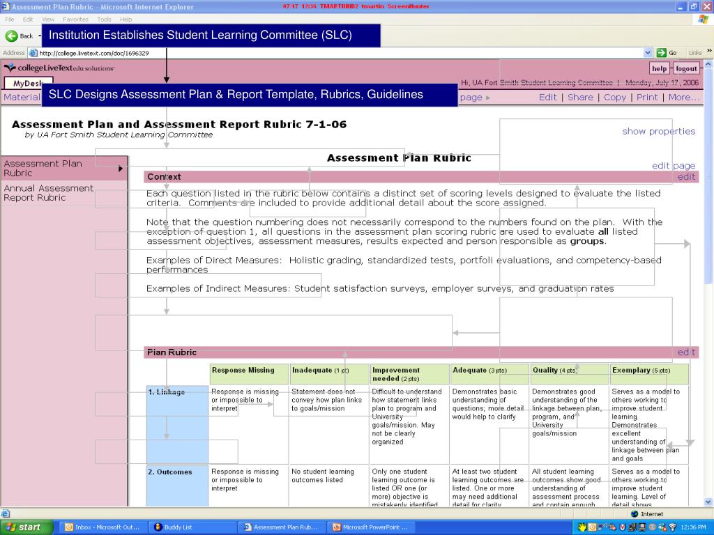The width and height of the screenshot is (714, 535).
Task: Open the Tools menu
Action: [104, 20]
